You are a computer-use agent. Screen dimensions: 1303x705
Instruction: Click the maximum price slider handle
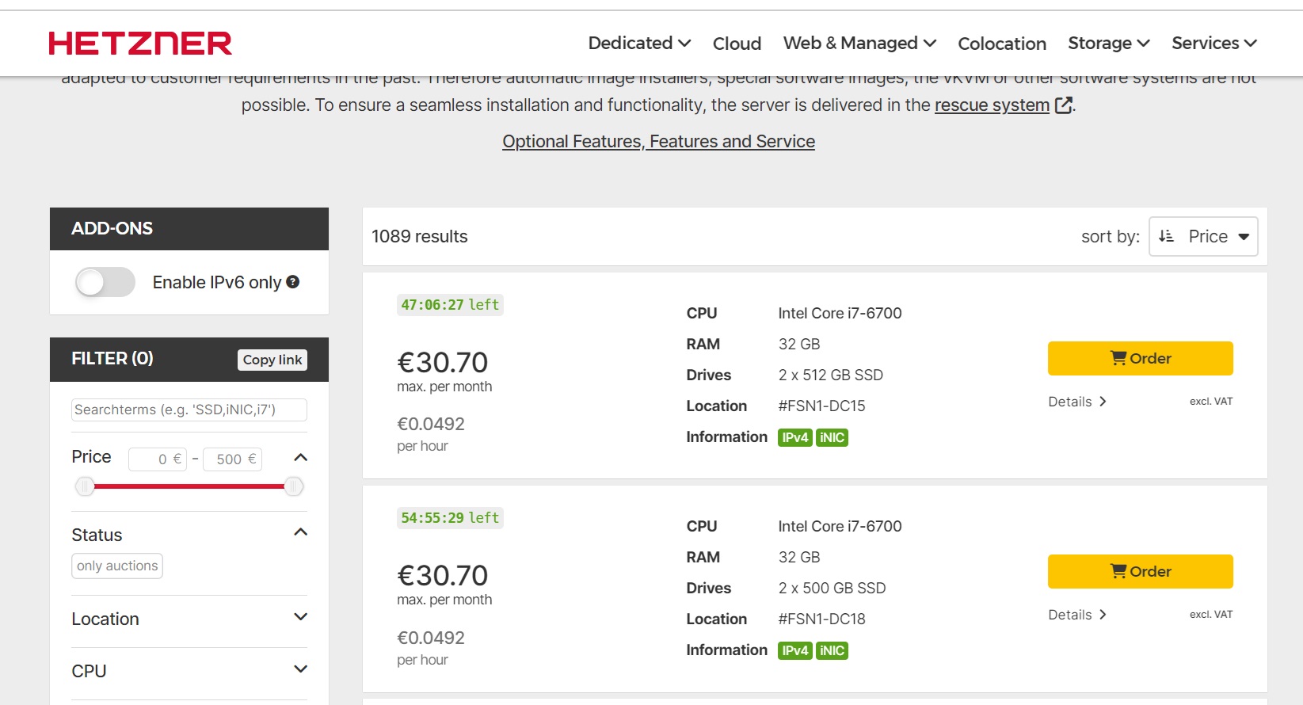click(293, 486)
